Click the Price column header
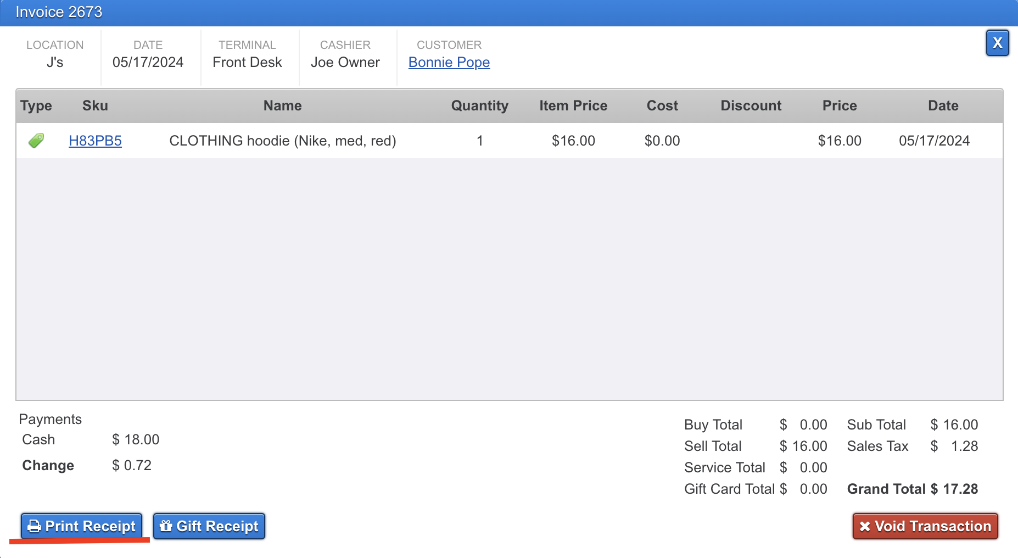The height and width of the screenshot is (558, 1018). point(840,105)
